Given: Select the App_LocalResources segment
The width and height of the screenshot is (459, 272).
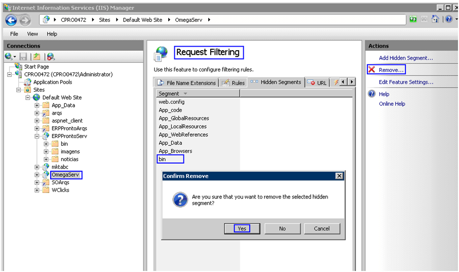Looking at the screenshot, I should point(183,127).
